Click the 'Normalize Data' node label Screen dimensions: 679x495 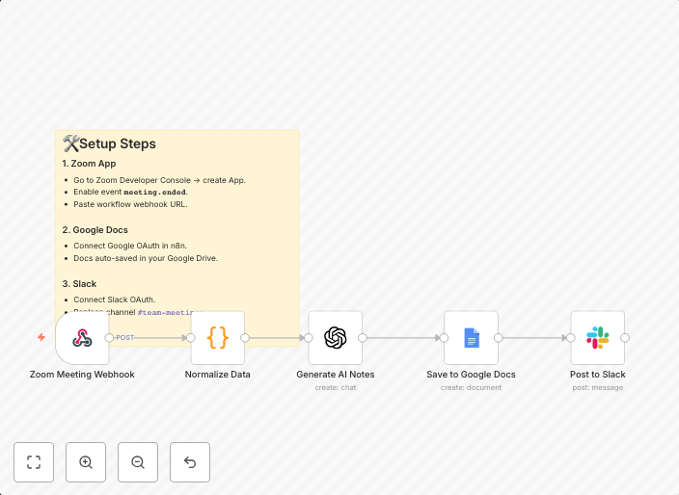pyautogui.click(x=217, y=375)
